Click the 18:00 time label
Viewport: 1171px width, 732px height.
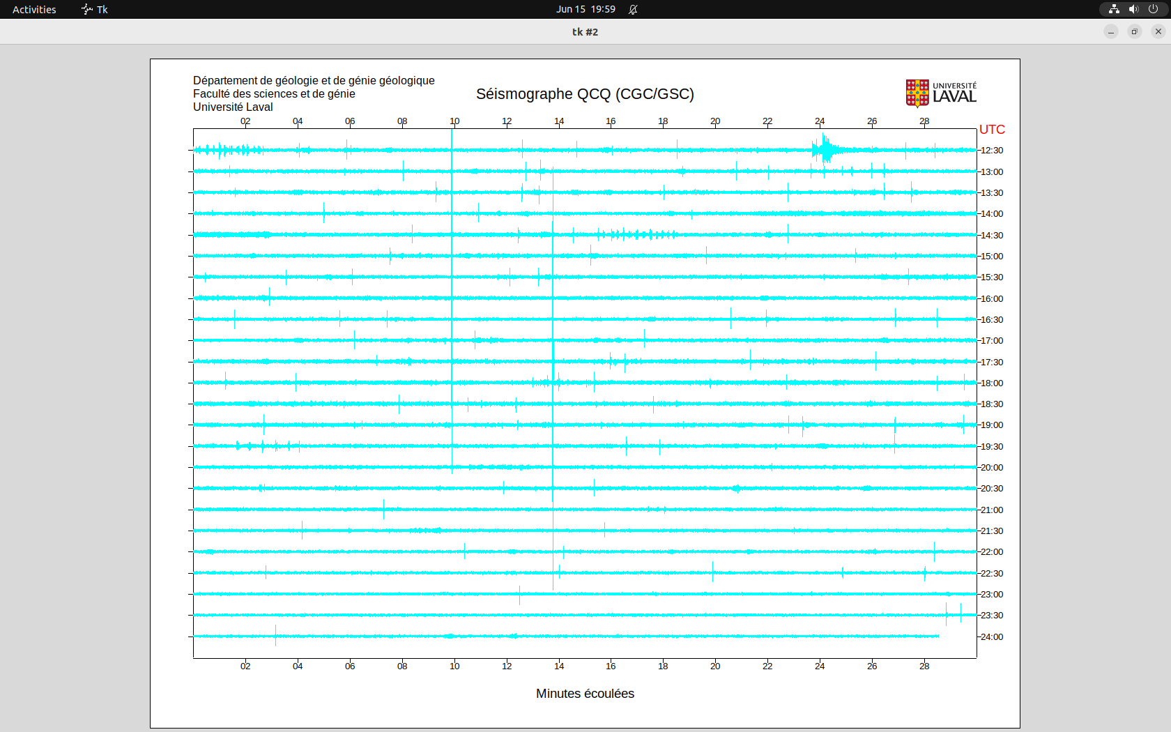pos(992,383)
